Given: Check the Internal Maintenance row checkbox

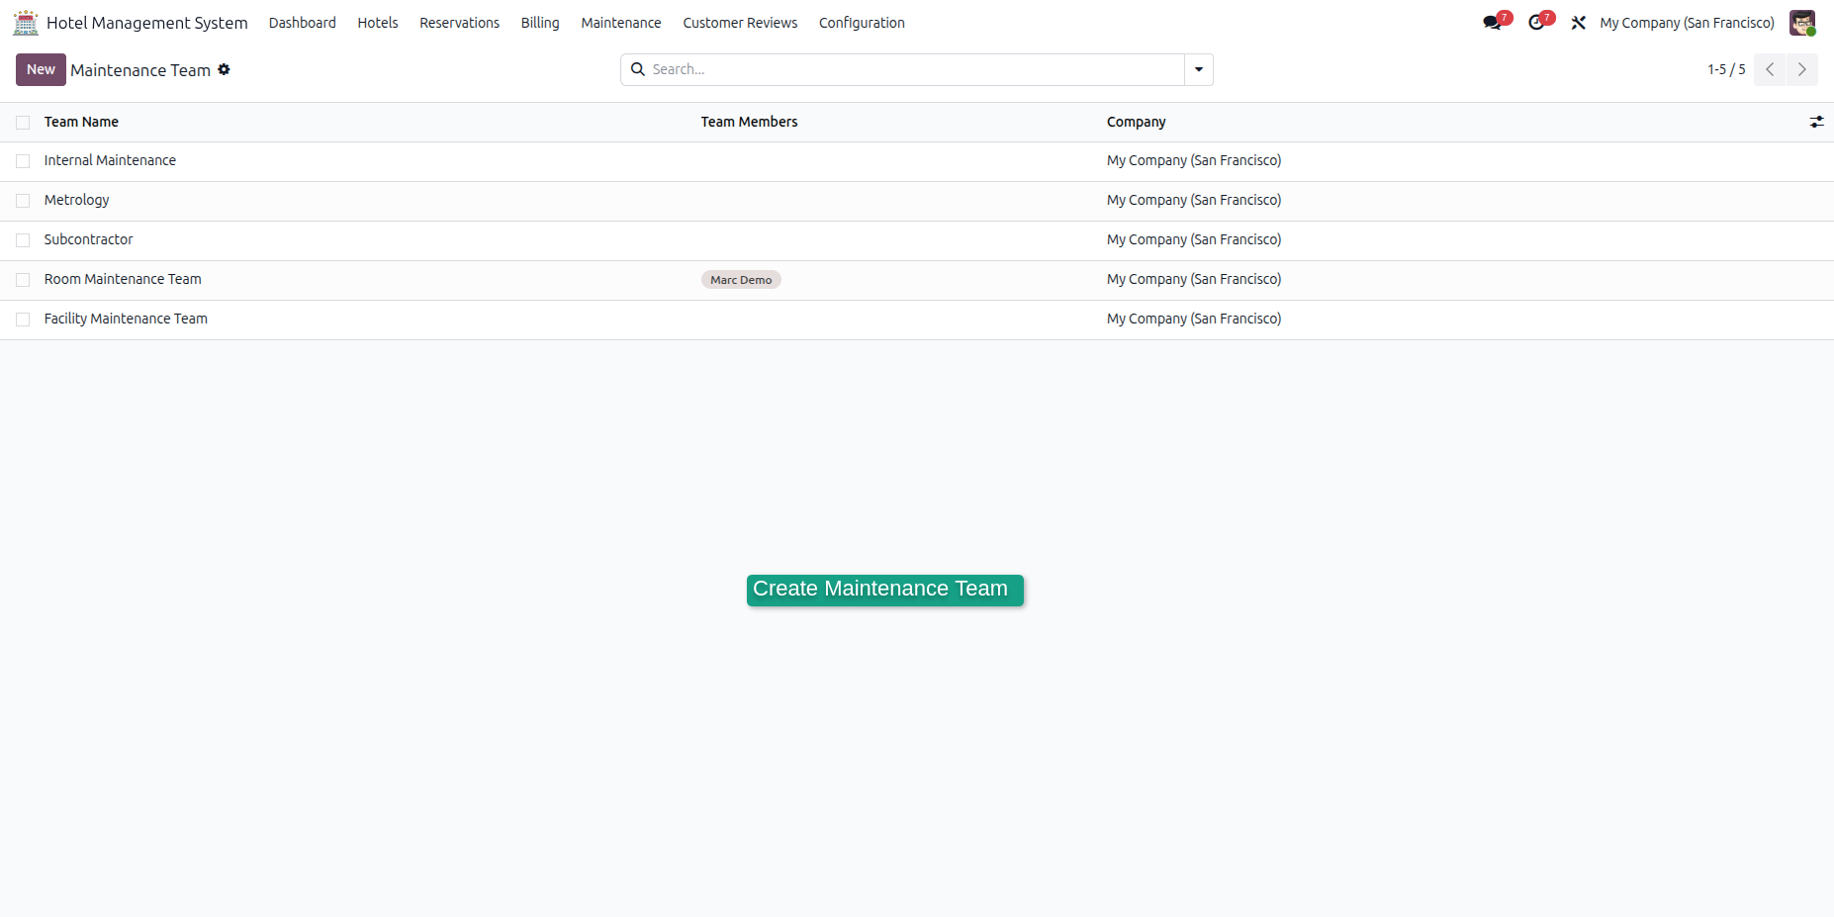Looking at the screenshot, I should click(23, 161).
